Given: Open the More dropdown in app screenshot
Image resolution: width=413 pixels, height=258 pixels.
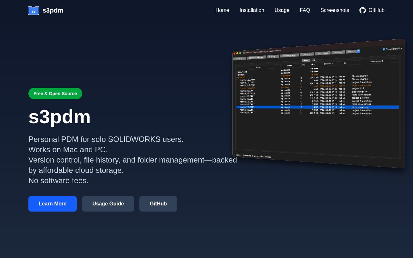Looking at the screenshot, I should coord(353,51).
